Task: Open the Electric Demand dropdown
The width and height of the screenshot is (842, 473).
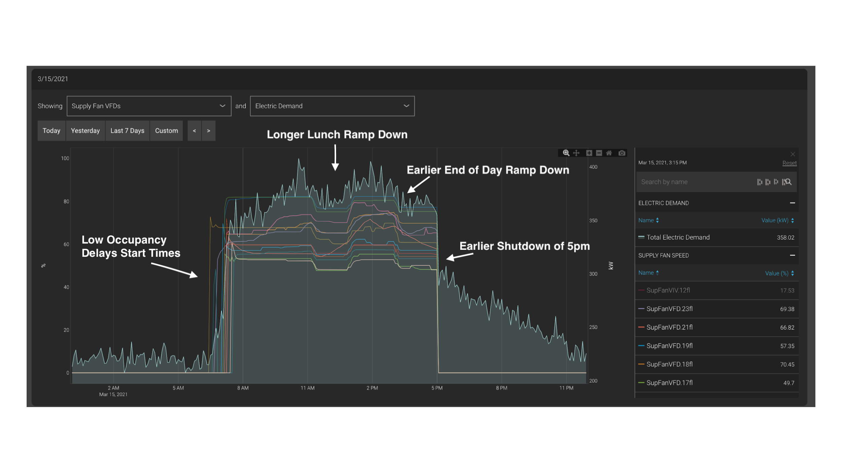Action: (332, 106)
